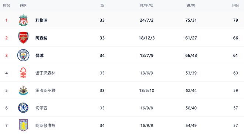Image resolution: width=244 pixels, height=134 pixels.
Task: Select the Aston Villa AVFC crest
Action: [x=23, y=125]
